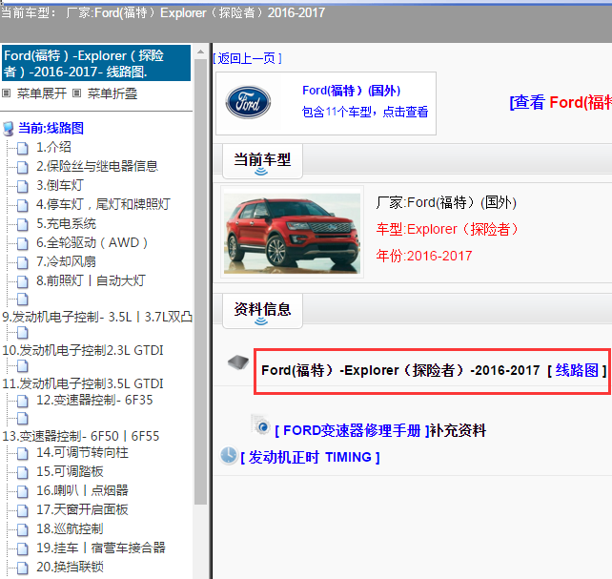Expand all menus via 菜单展开
This screenshot has width=612, height=579.
click(x=41, y=93)
